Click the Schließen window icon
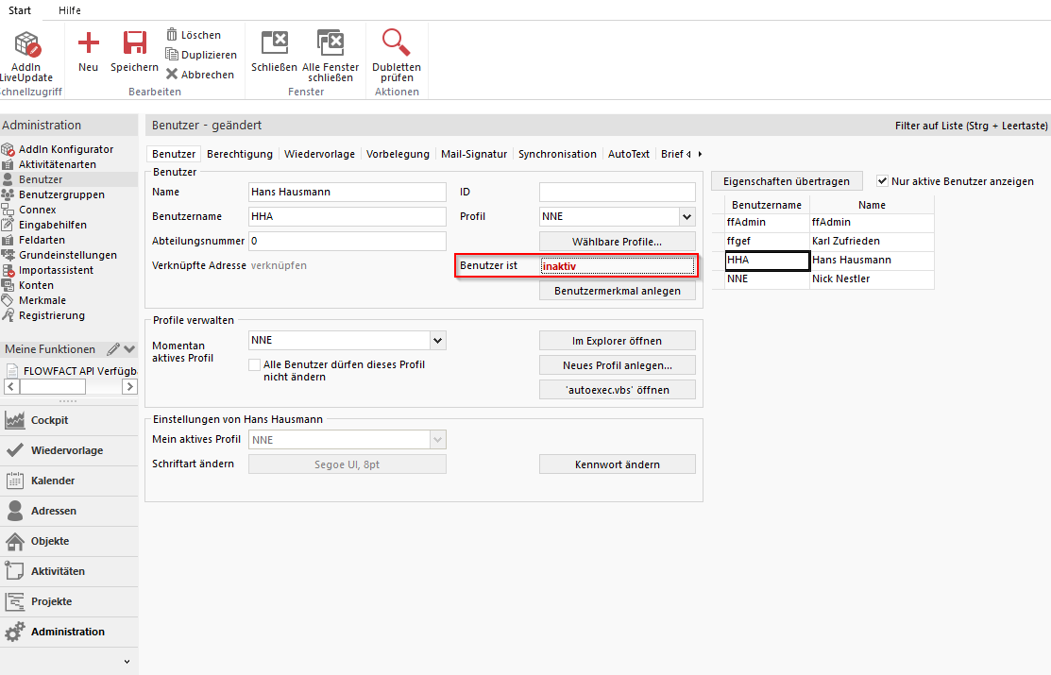 (274, 43)
